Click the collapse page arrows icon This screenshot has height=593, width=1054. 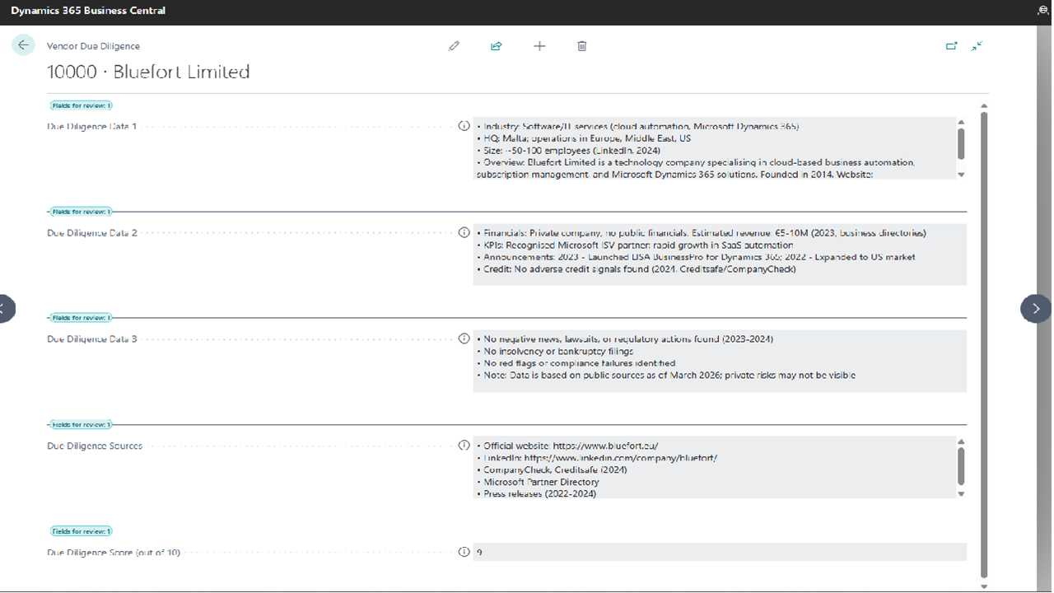[x=977, y=46]
